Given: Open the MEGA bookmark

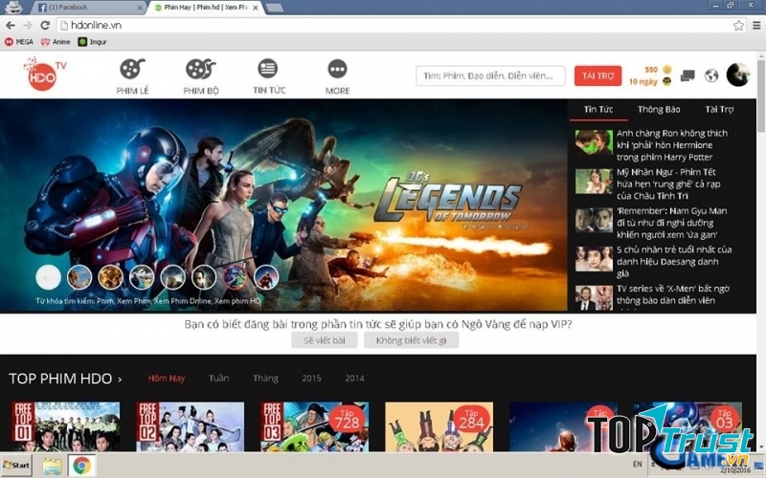Looking at the screenshot, I should (x=19, y=42).
